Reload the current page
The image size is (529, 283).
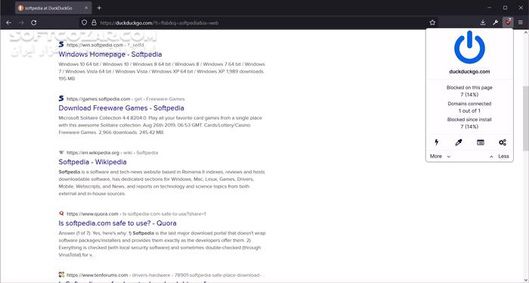pos(34,23)
